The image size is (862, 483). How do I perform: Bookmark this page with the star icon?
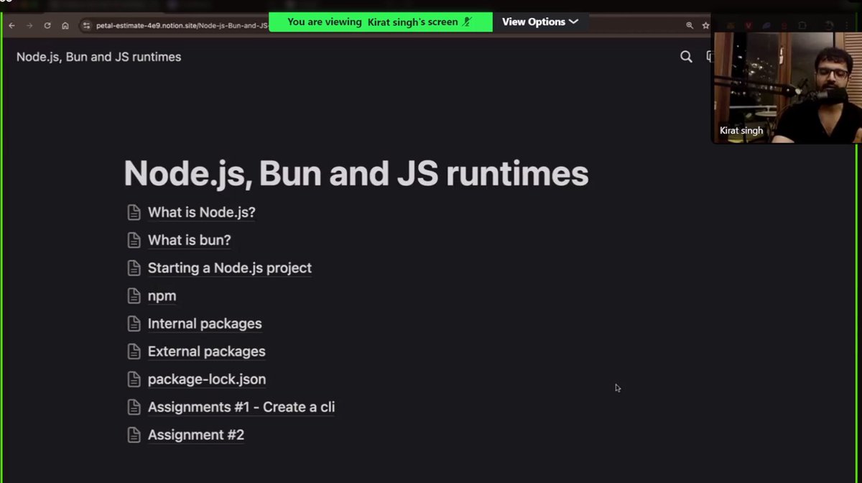pos(706,25)
